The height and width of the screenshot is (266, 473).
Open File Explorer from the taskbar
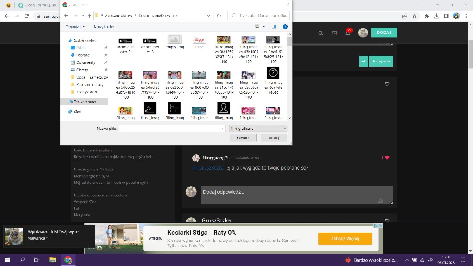(x=52, y=260)
